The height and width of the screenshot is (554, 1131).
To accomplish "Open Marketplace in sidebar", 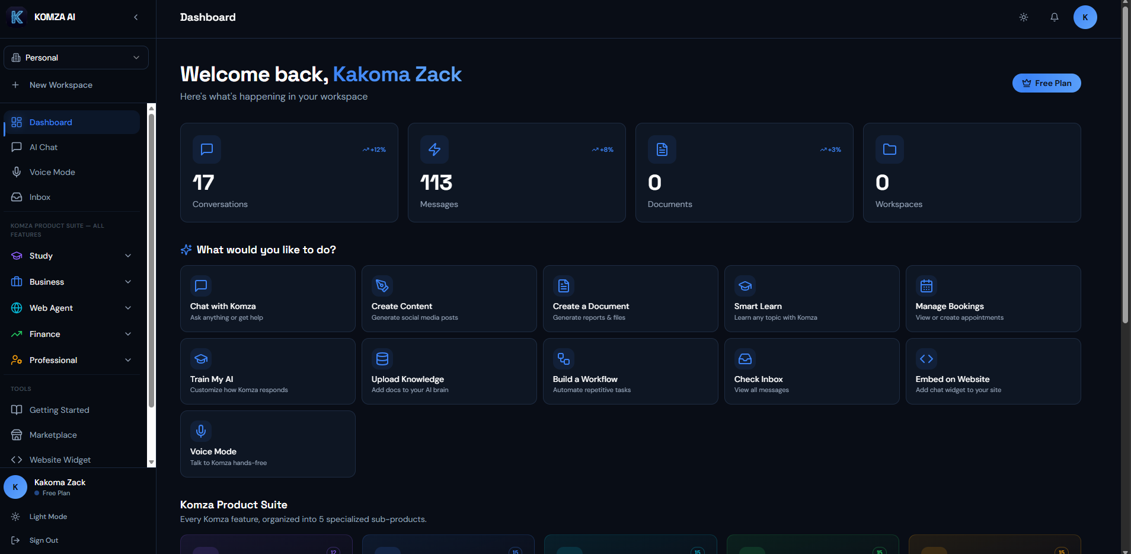I will point(72,435).
